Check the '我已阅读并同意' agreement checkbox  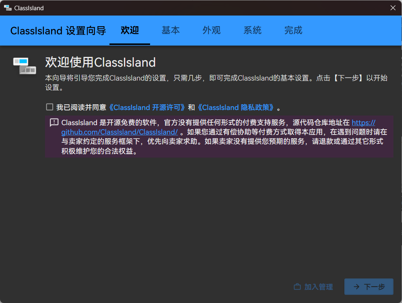click(49, 107)
